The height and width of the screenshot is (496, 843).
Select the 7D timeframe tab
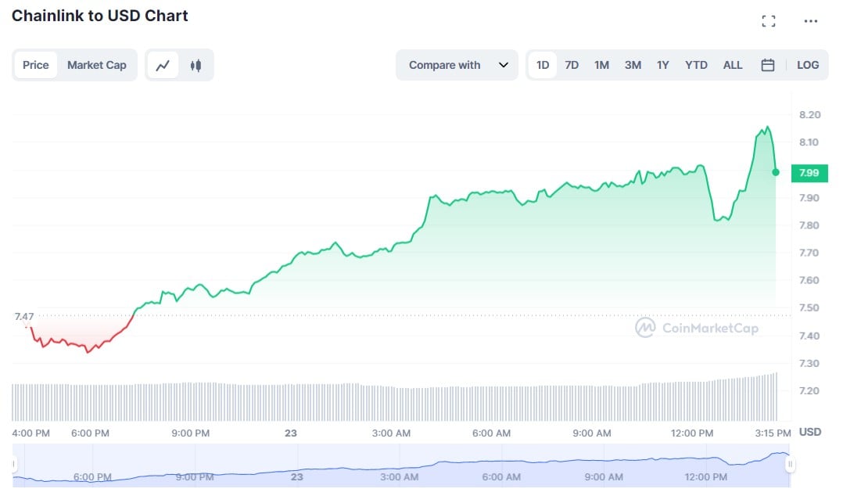tap(572, 65)
